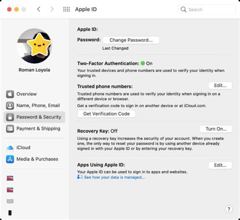The width and height of the screenshot is (240, 220).
Task: Click the privacy handshake icon
Action: point(80,177)
